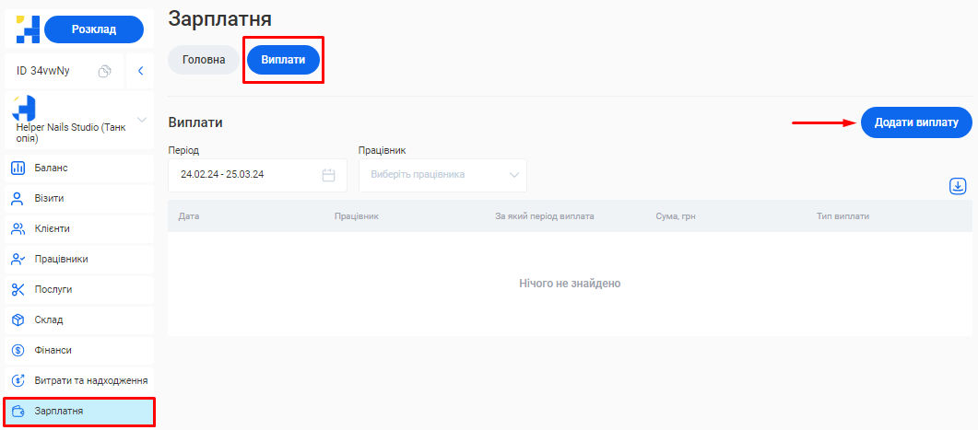Open Працівники in the sidebar menu
Image resolution: width=978 pixels, height=430 pixels.
pos(61,259)
